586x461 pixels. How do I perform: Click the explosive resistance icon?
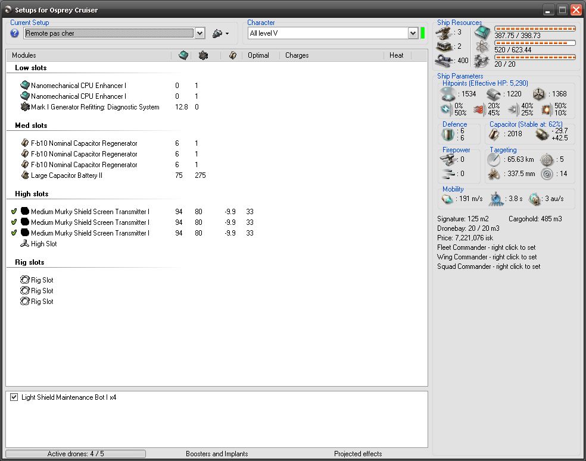coord(546,109)
